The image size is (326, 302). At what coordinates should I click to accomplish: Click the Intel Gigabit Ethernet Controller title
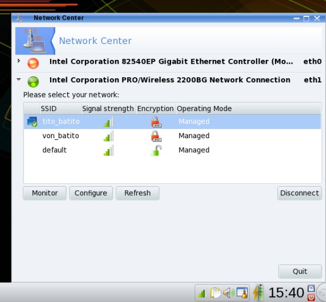pyautogui.click(x=171, y=61)
